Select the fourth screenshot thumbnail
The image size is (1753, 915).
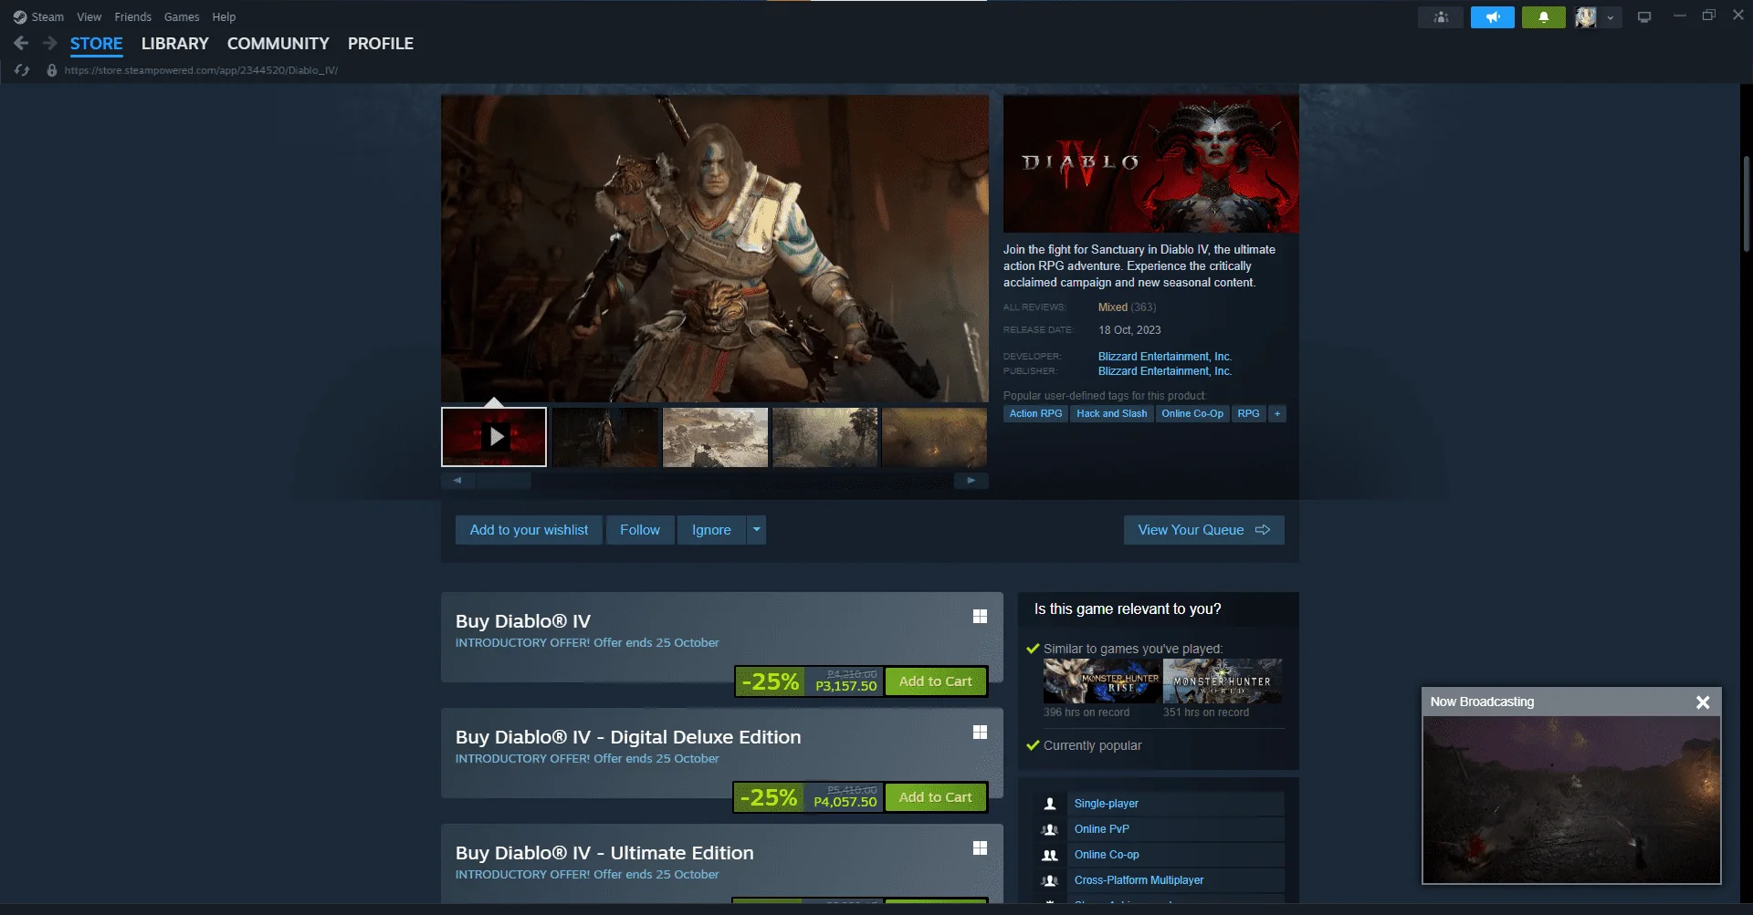824,437
